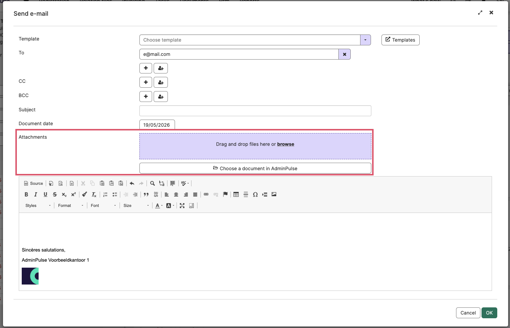Align text right

click(x=186, y=195)
